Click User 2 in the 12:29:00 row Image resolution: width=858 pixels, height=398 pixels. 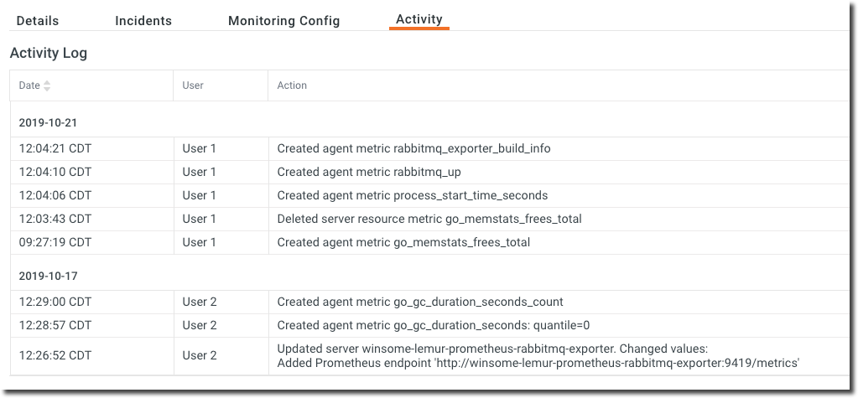200,302
